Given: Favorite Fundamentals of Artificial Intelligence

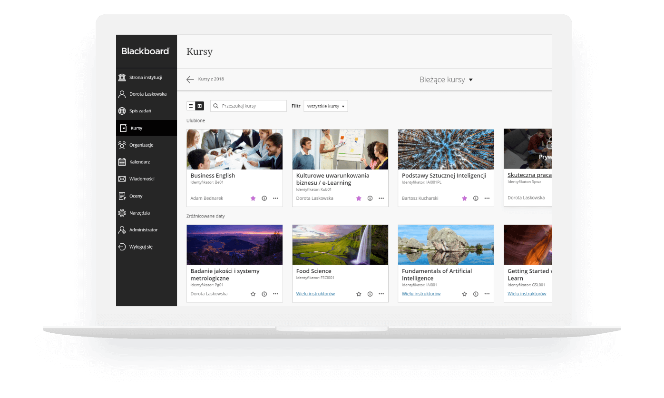Looking at the screenshot, I should 465,294.
